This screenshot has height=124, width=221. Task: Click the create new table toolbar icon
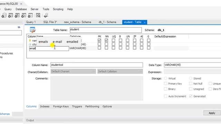pyautogui.click(x=10, y=15)
